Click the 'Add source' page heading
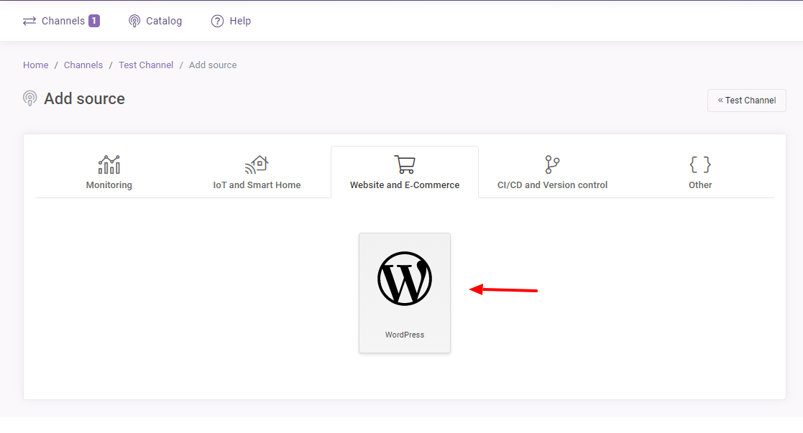Screen dimensions: 803x433 (x=85, y=98)
